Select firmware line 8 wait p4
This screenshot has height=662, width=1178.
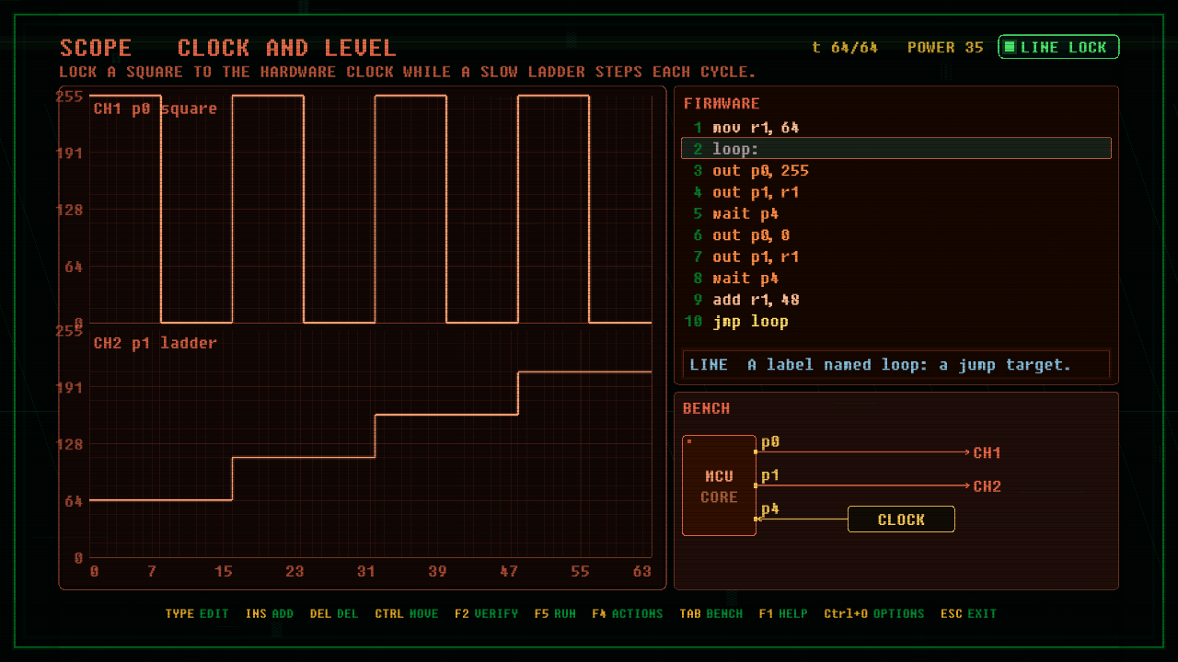(x=896, y=278)
